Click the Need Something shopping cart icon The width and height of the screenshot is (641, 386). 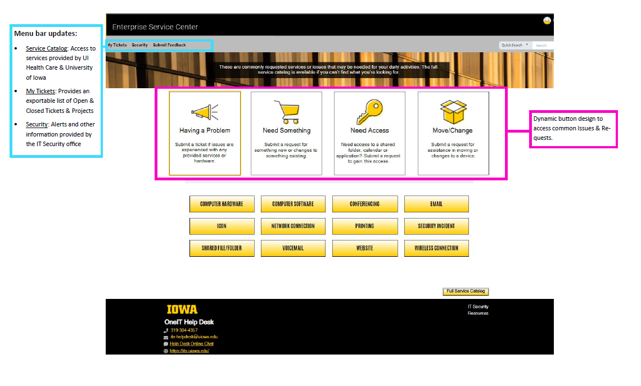click(287, 111)
